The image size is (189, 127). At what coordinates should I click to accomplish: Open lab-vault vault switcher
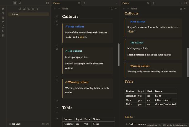(x=15, y=124)
